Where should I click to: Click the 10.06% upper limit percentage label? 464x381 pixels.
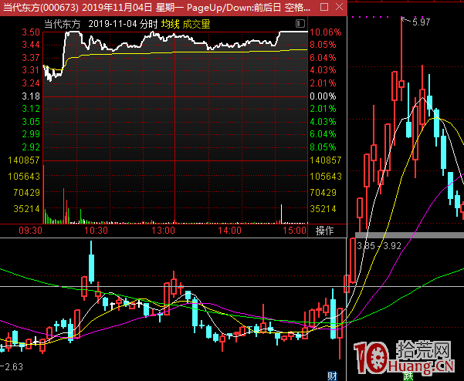pyautogui.click(x=326, y=32)
